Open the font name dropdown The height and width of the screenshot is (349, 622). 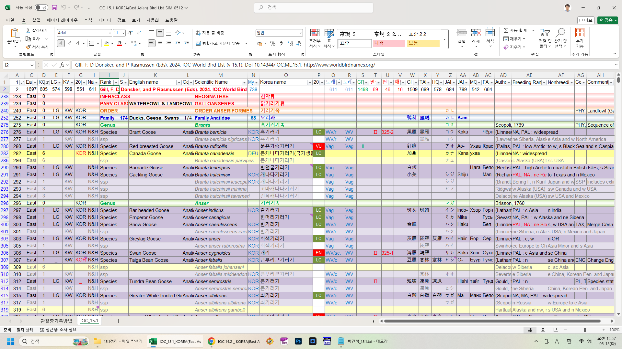click(x=109, y=33)
